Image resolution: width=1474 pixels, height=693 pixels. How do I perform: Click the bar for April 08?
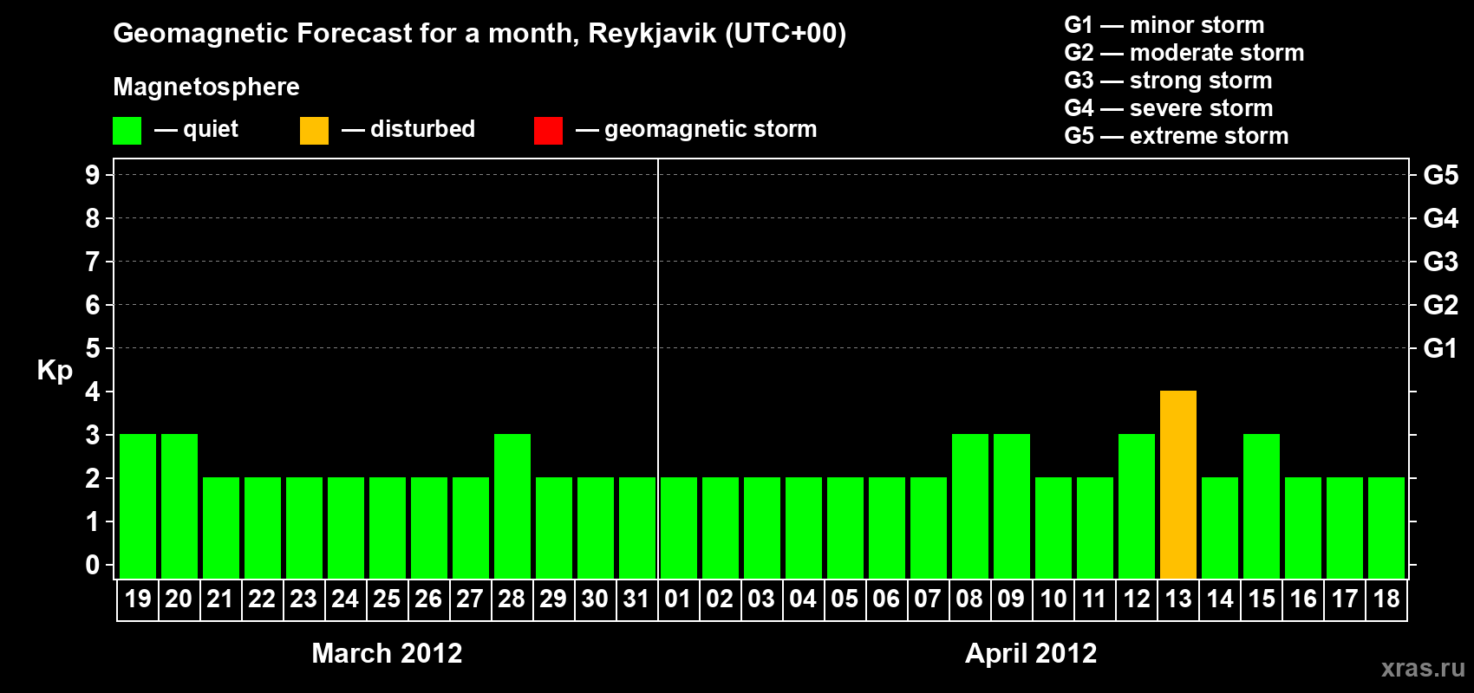coord(970,506)
